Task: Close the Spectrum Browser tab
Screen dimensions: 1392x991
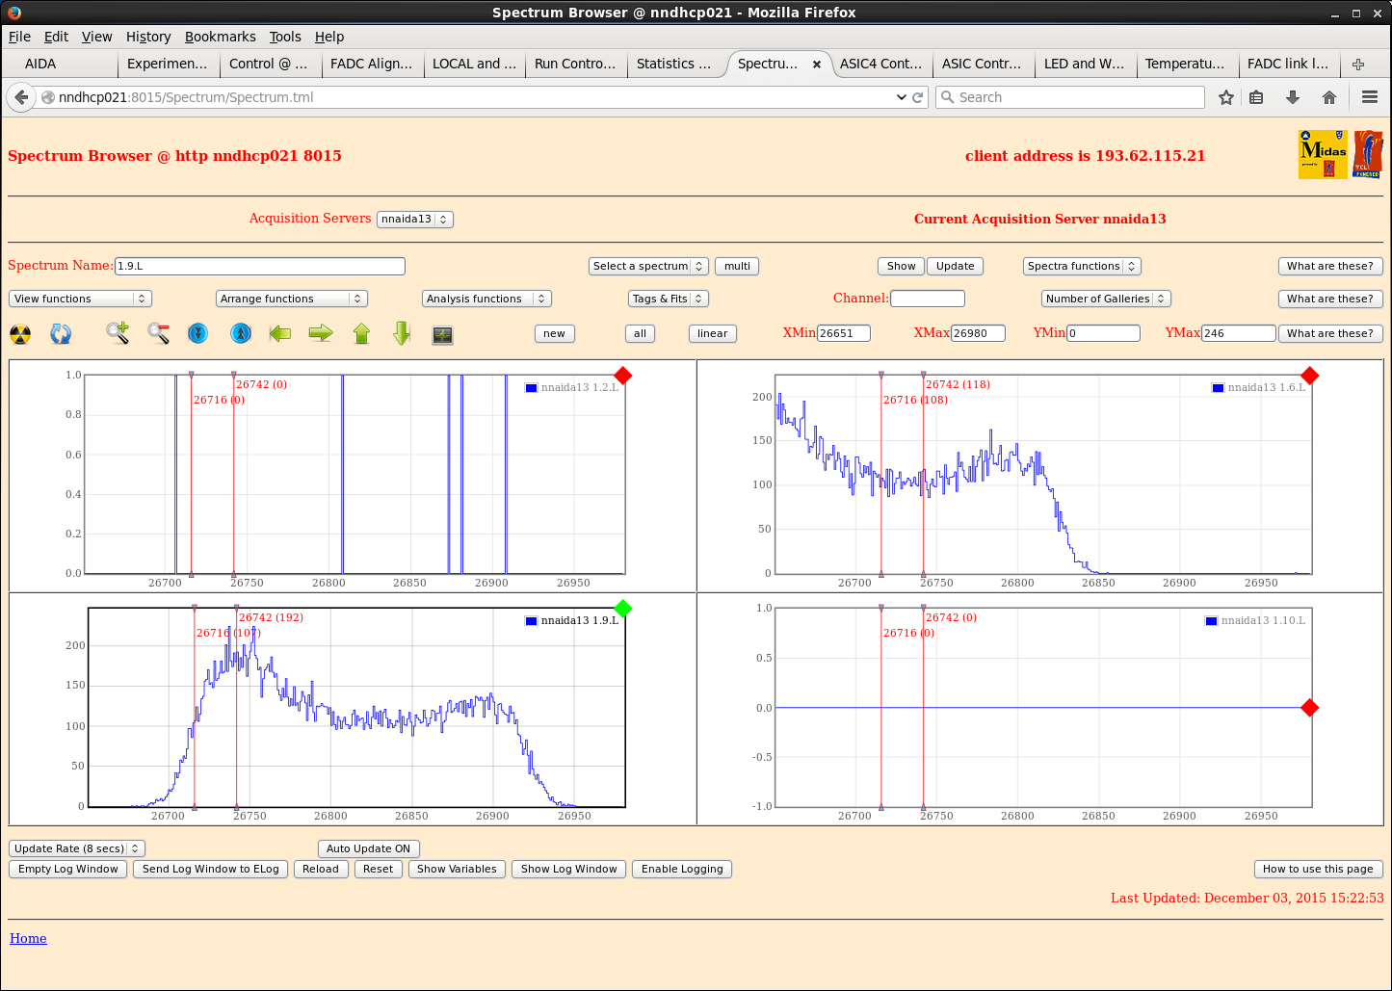Action: click(817, 65)
